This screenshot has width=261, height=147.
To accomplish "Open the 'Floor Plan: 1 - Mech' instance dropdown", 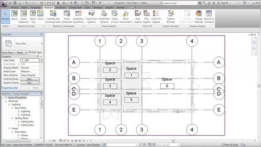I will (x=26, y=53).
